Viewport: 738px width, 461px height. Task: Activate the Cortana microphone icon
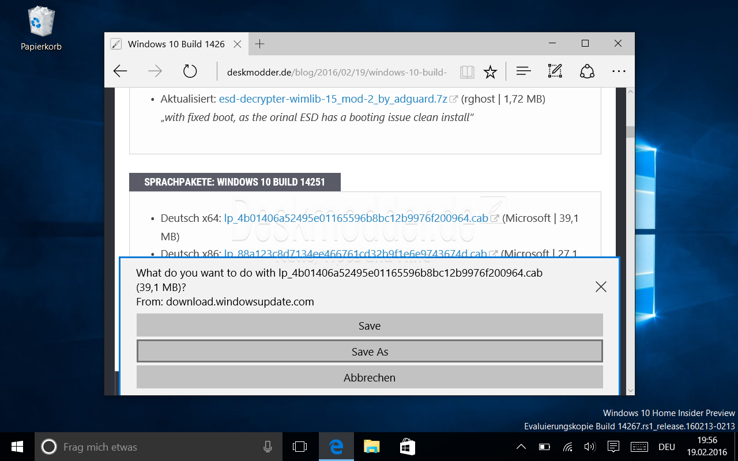pos(268,447)
